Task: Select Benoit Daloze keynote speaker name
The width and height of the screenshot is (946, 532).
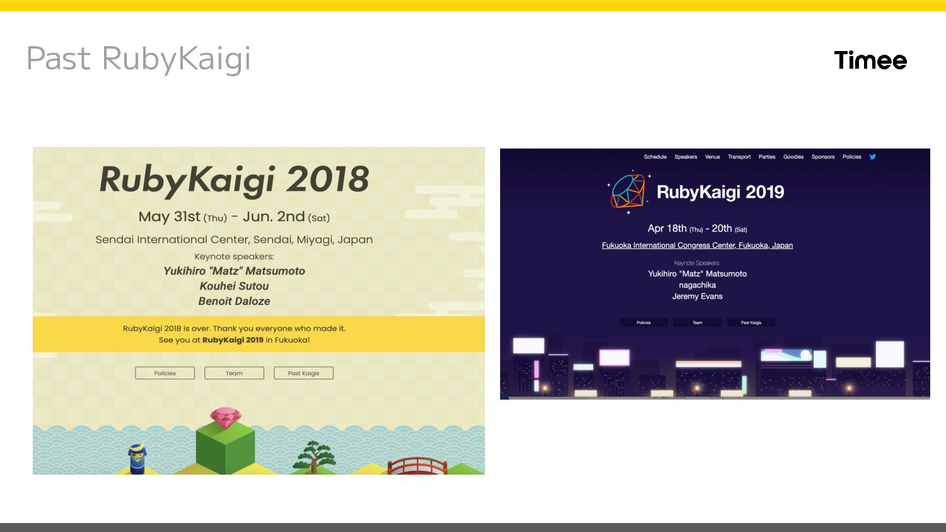Action: (234, 301)
